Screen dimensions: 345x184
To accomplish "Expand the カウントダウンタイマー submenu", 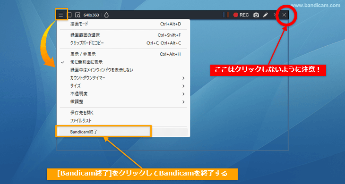I will click(123, 78).
